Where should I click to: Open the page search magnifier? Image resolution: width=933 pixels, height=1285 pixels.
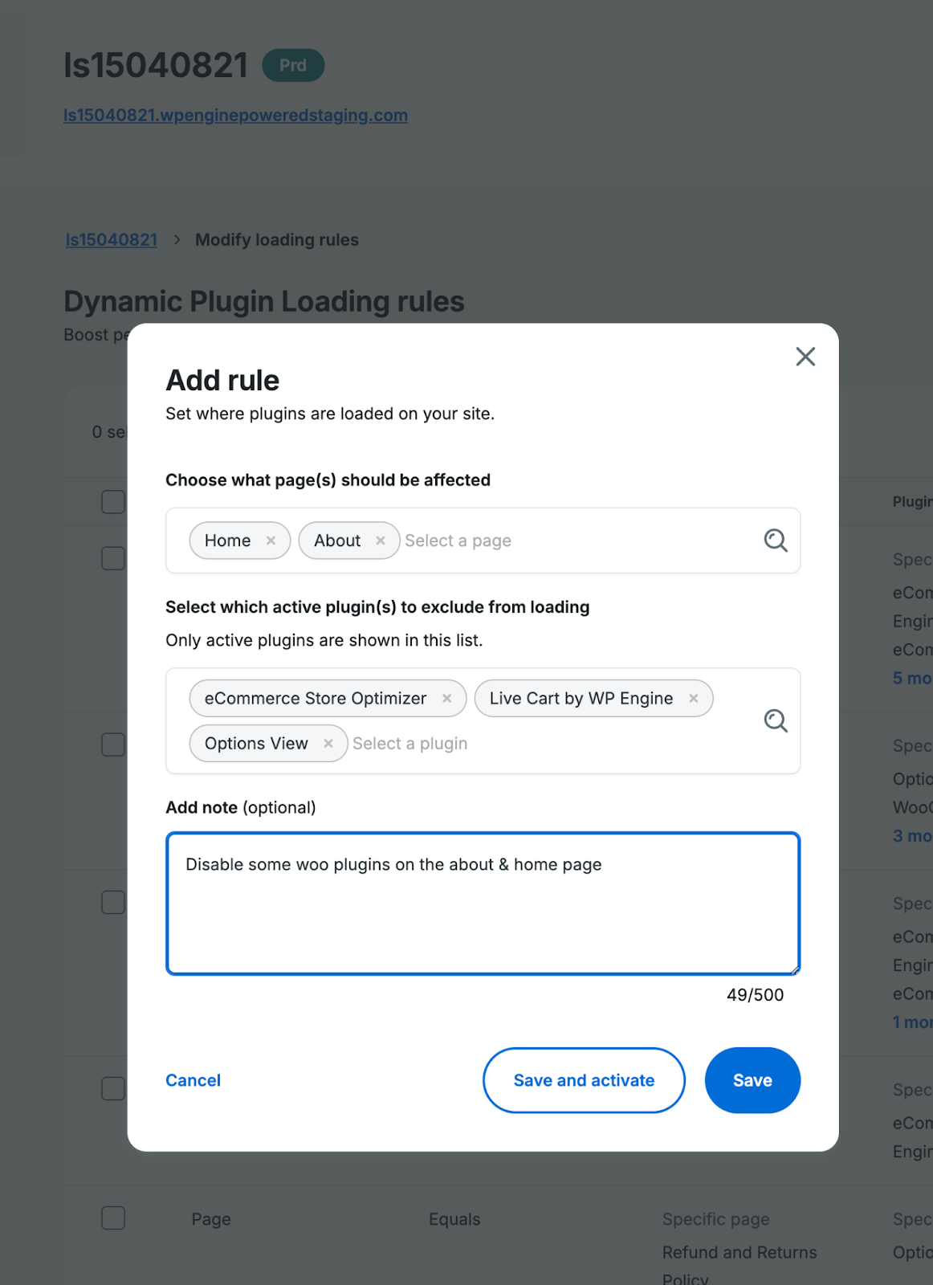(x=776, y=541)
